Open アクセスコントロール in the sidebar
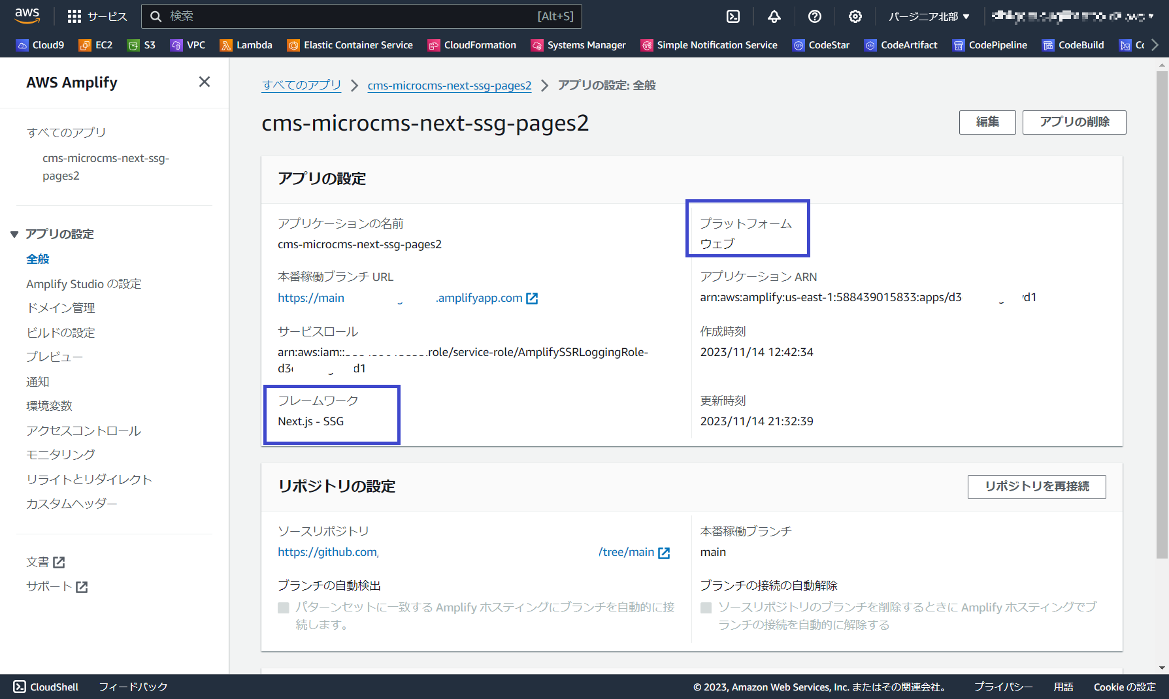Screen dimensions: 1169x699 [84, 431]
